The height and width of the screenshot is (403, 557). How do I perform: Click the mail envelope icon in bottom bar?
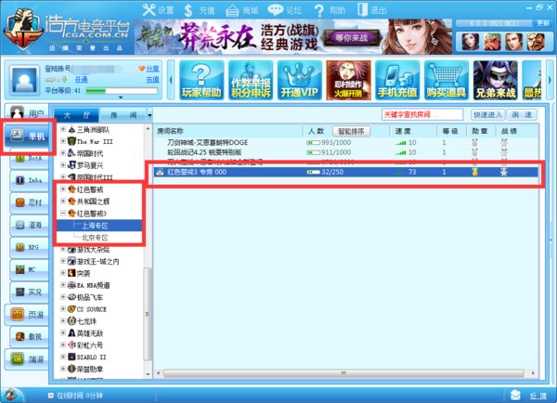click(515, 395)
